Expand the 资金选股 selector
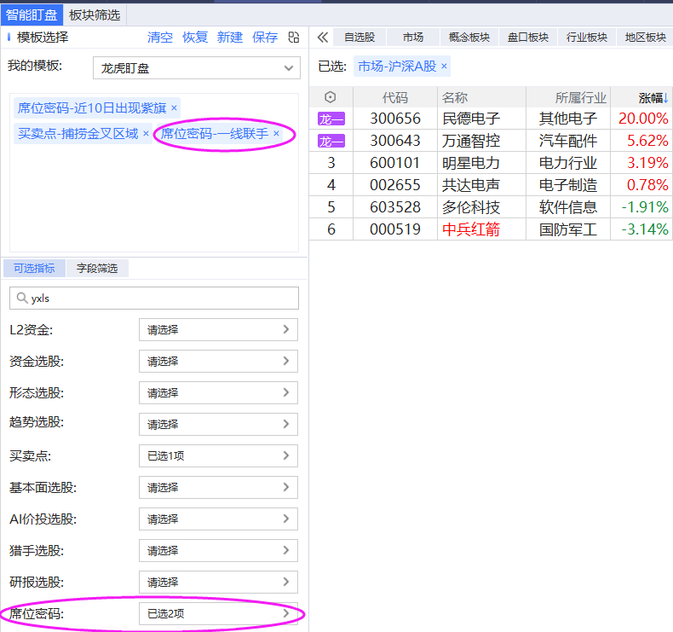This screenshot has height=632, width=673. [x=218, y=361]
